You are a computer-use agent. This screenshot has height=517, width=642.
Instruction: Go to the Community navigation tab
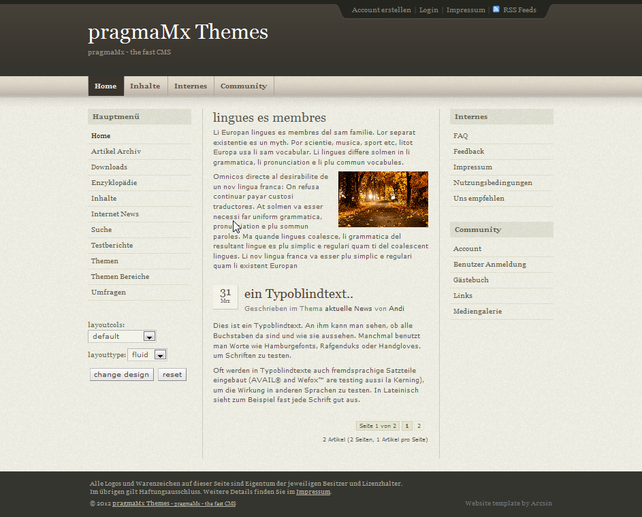pyautogui.click(x=244, y=86)
